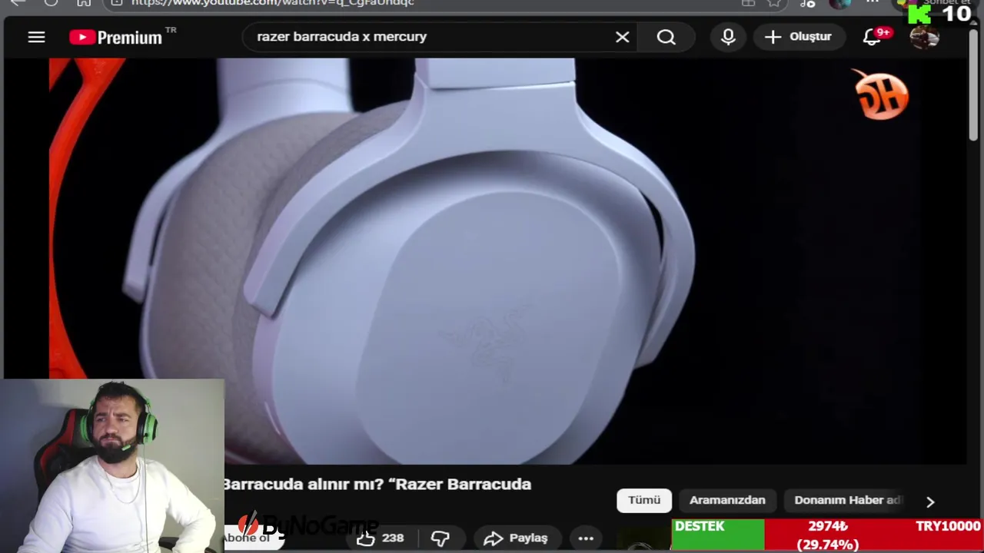Screen dimensions: 984x553
Task: Select the Aramanızdan filter chip
Action: (x=727, y=500)
